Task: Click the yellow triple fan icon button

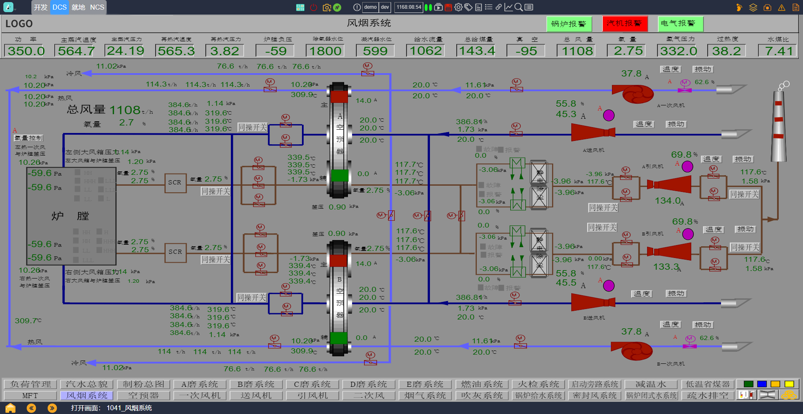Action: click(789, 395)
